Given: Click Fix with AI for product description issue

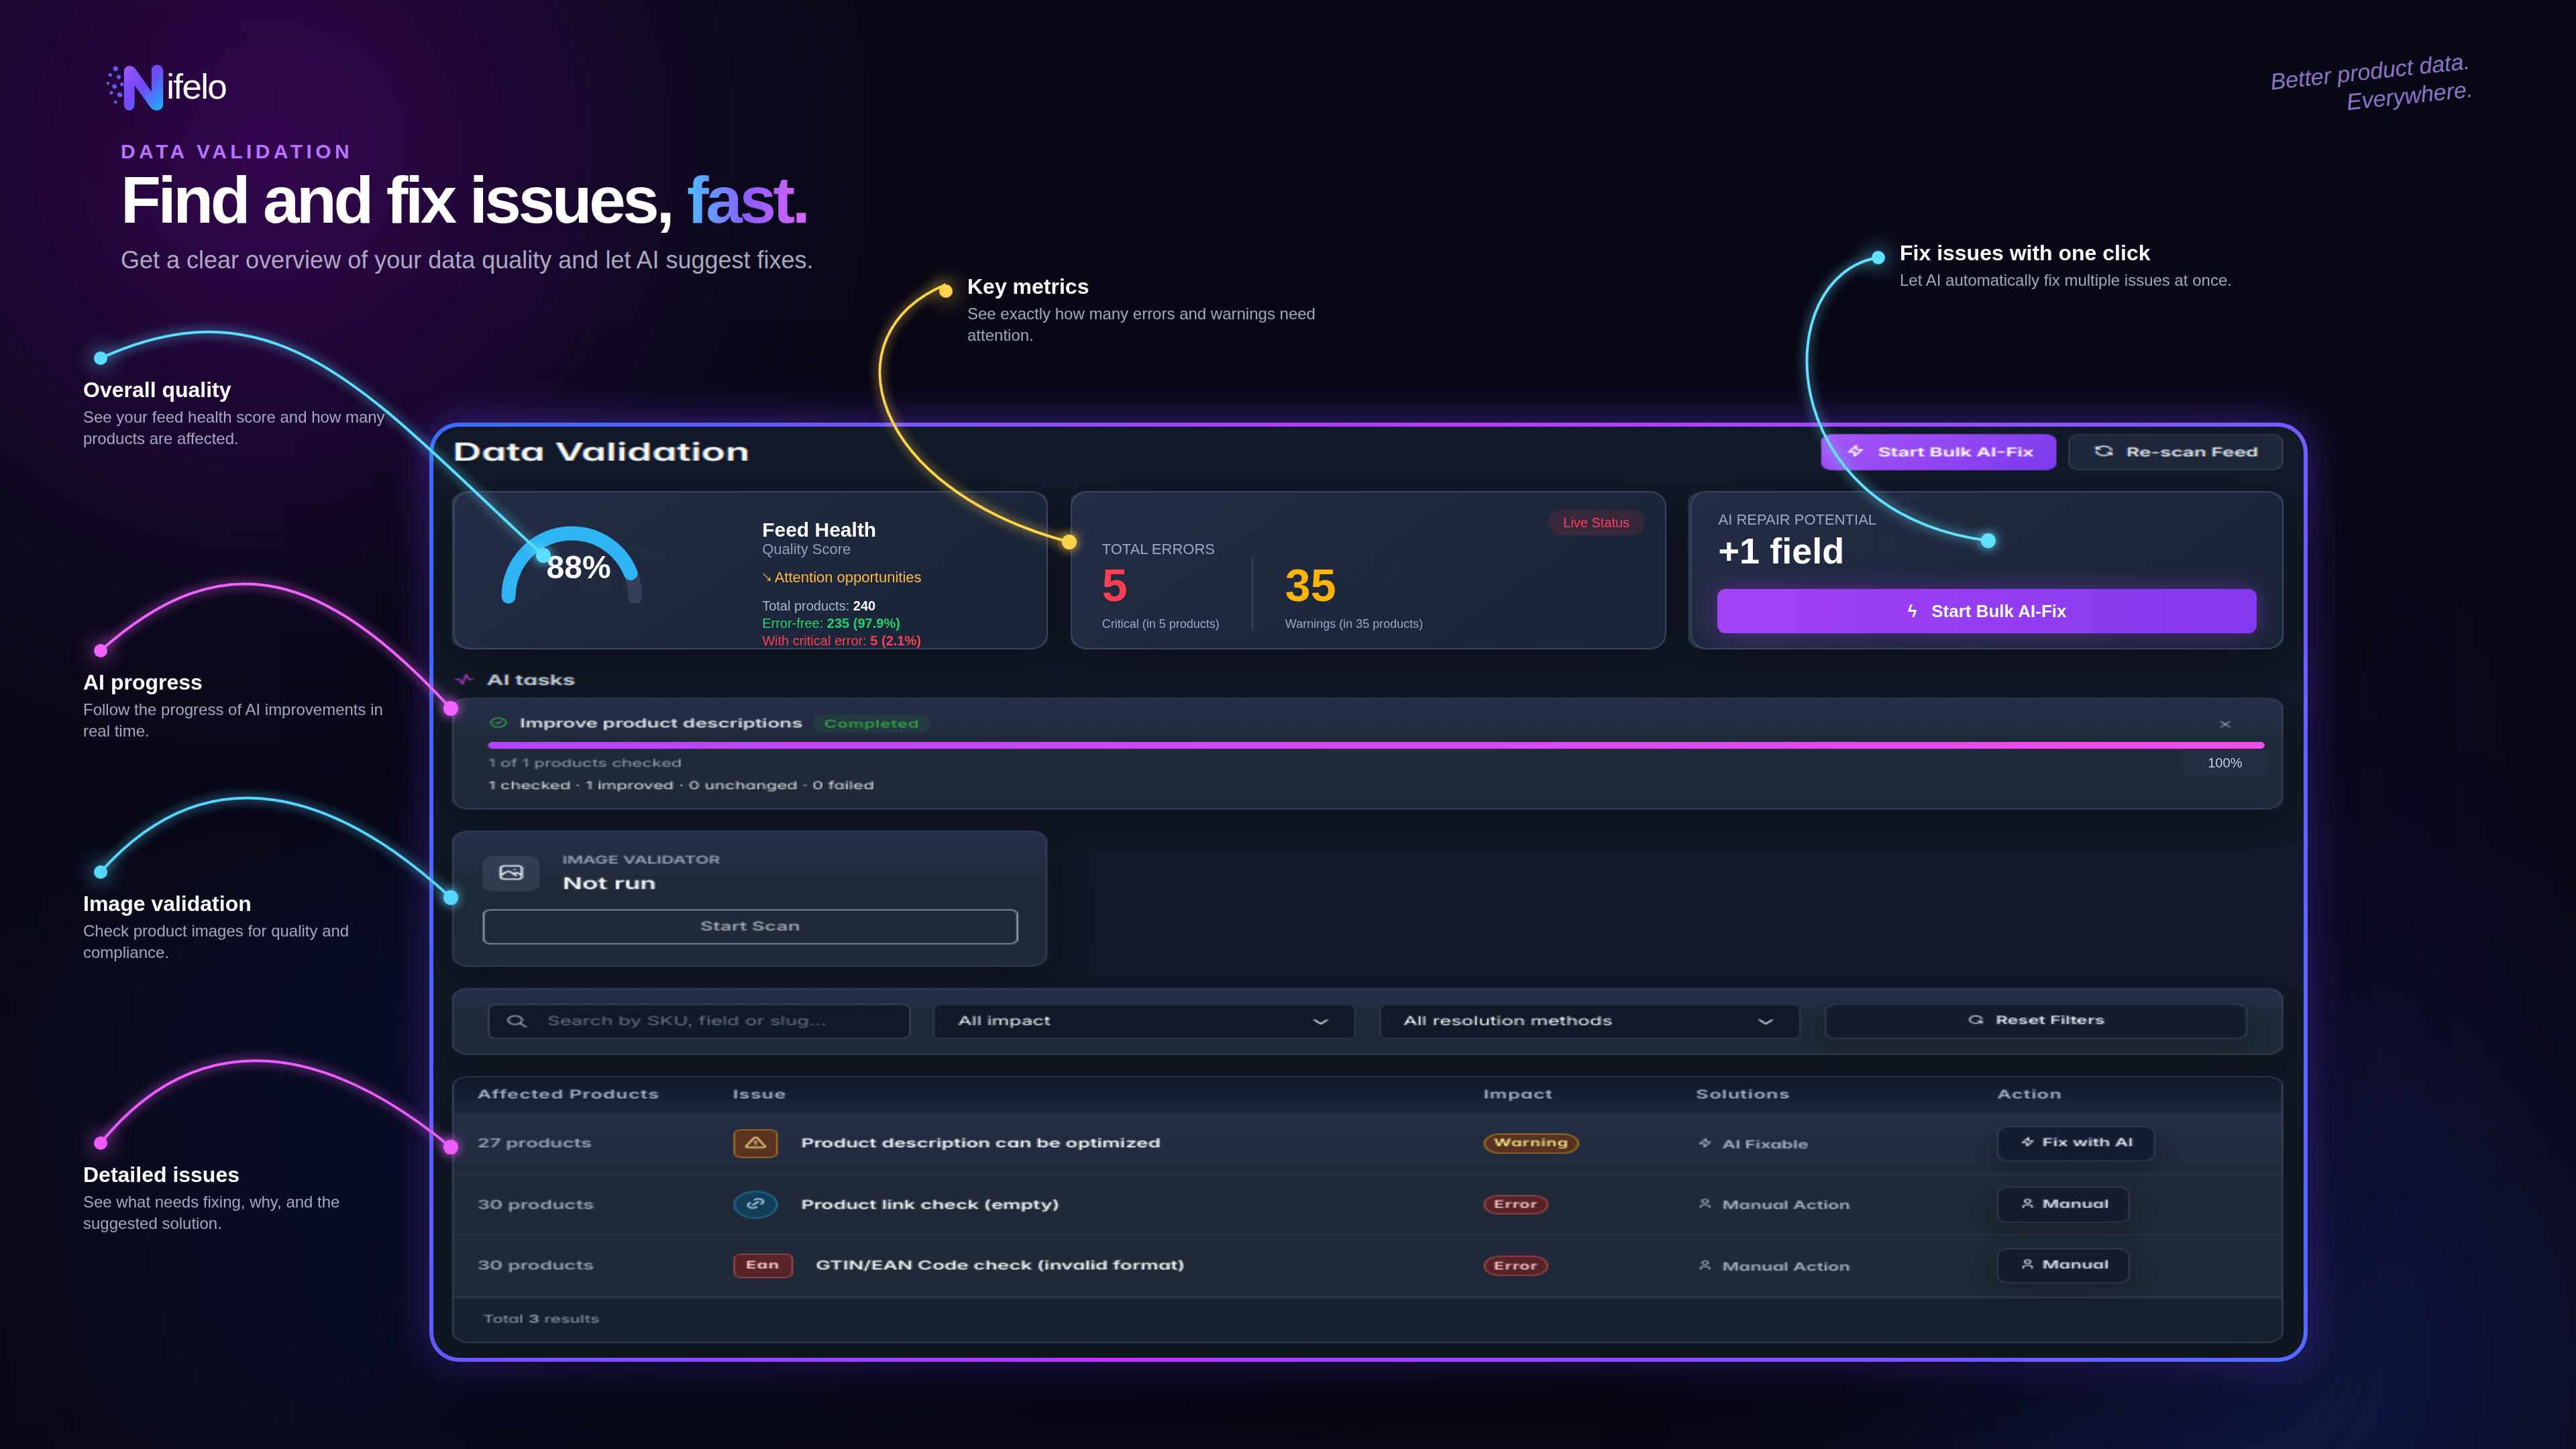Looking at the screenshot, I should (x=2075, y=1142).
